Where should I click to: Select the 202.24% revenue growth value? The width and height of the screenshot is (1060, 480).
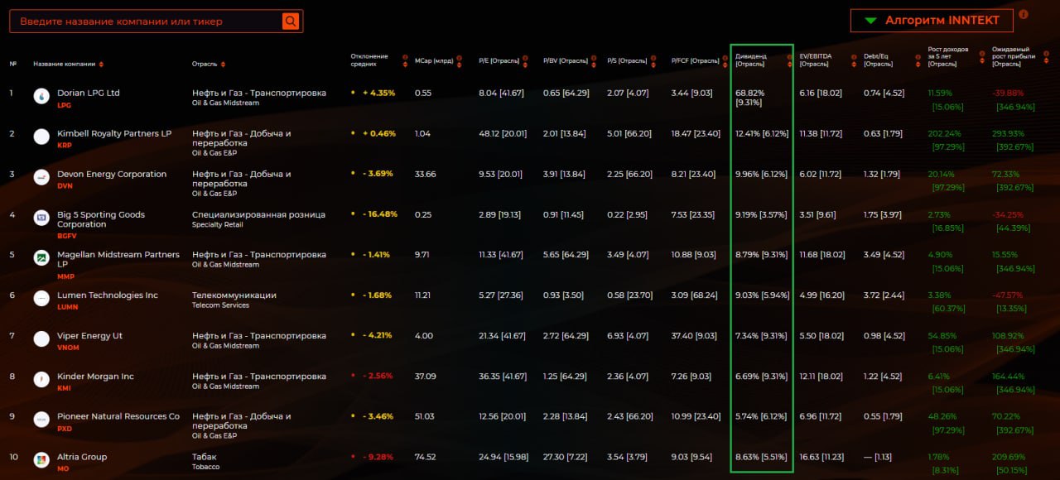tap(944, 133)
